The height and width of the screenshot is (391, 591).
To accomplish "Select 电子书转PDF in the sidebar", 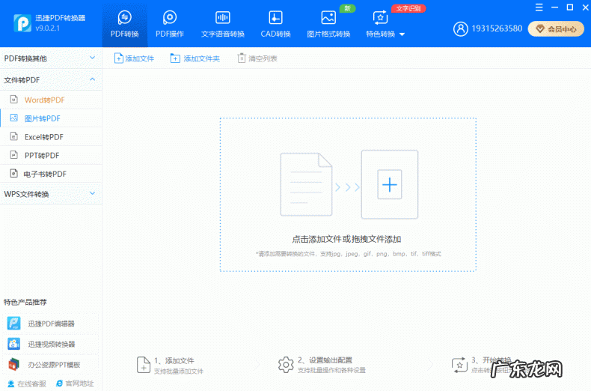I will click(x=51, y=174).
